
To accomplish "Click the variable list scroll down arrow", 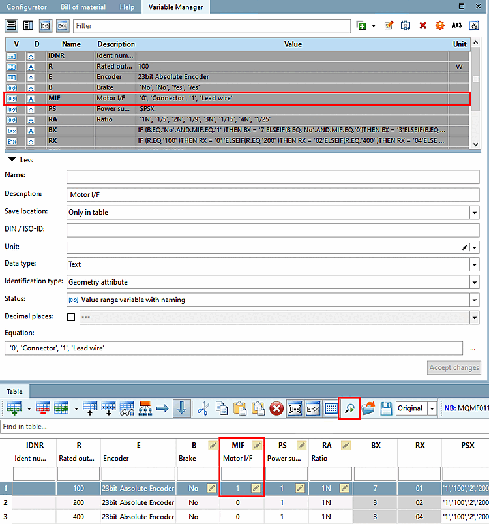I will click(476, 144).
